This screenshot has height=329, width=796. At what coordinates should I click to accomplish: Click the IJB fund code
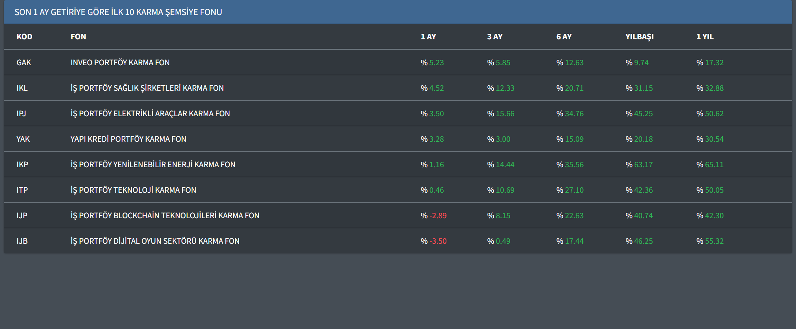pyautogui.click(x=22, y=241)
